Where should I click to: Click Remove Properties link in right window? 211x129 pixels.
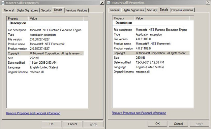click(x=139, y=113)
